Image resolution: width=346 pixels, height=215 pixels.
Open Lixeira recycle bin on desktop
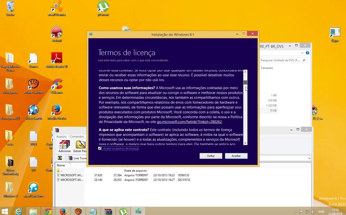click(10, 8)
